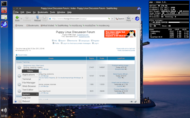
Task: Click the SeaMonkey bird icon in the title bar
Action: [138, 8]
